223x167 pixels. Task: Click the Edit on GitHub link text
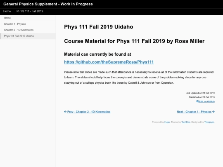(207, 101)
